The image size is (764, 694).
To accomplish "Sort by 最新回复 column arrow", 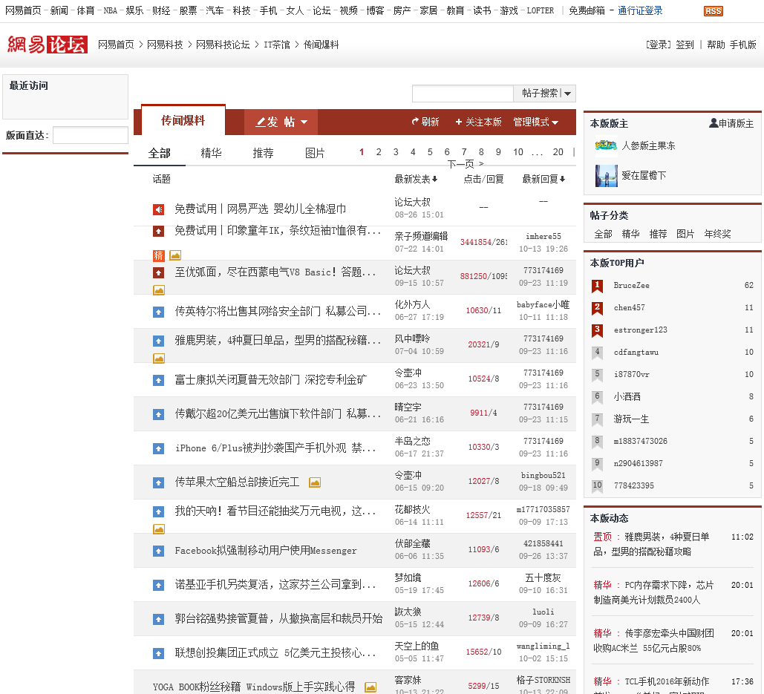I will (x=562, y=179).
